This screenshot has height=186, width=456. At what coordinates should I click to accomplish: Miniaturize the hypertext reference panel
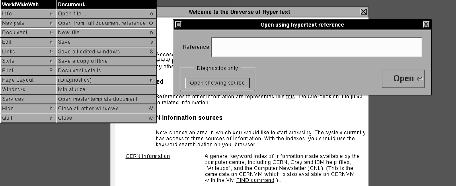tap(178, 25)
